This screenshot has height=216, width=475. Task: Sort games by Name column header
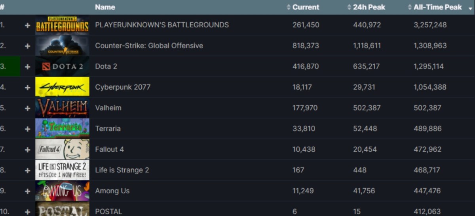click(105, 7)
